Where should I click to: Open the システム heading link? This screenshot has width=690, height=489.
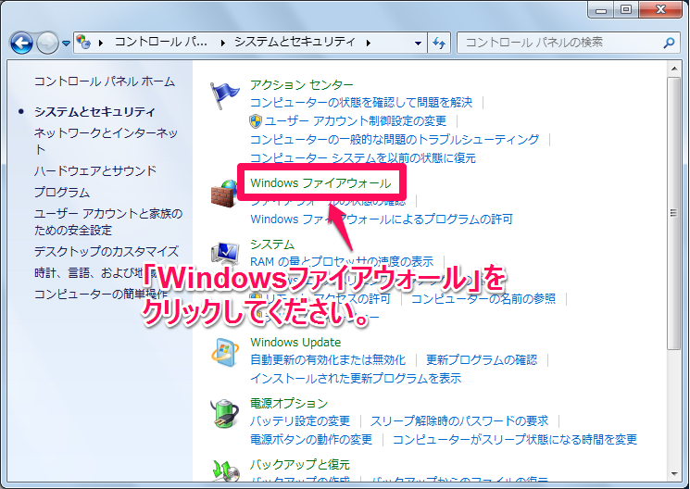(x=272, y=244)
